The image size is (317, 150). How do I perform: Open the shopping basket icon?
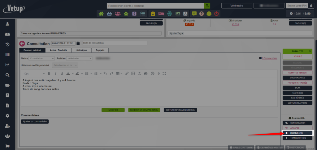109,14
